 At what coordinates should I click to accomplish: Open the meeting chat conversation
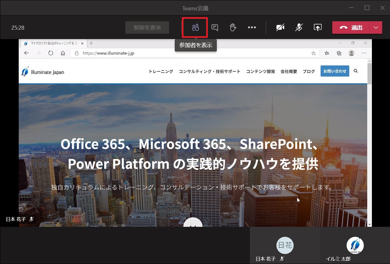click(x=215, y=27)
